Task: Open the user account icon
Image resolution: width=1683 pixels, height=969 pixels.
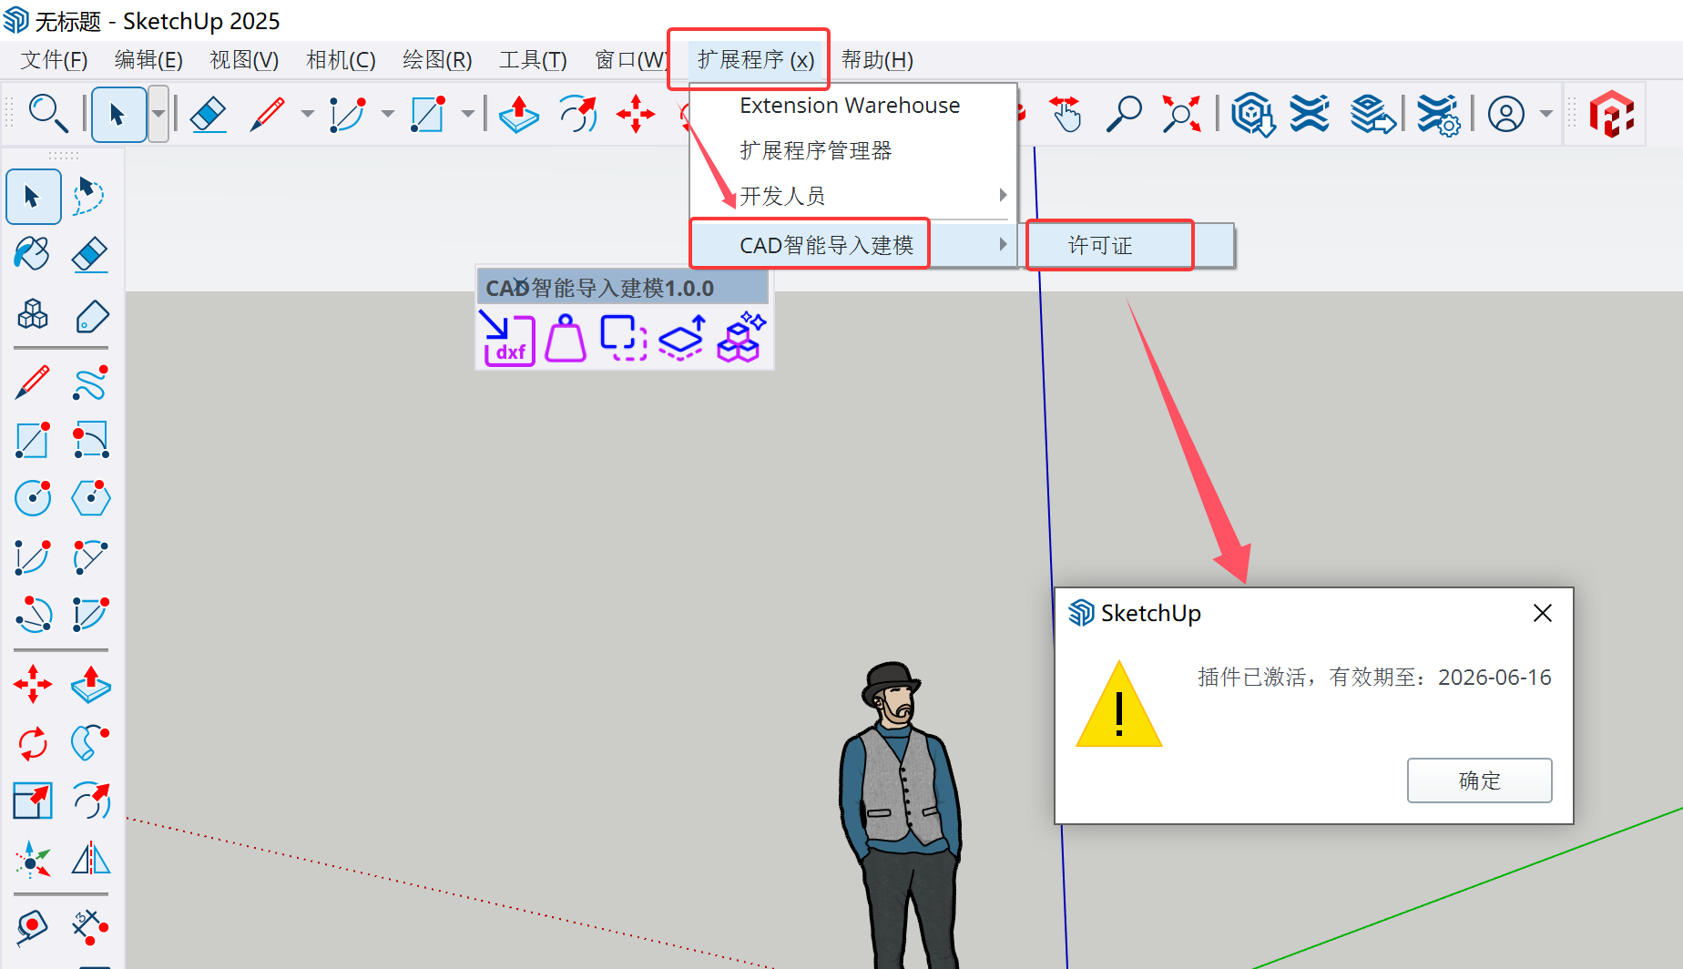Action: [x=1506, y=115]
